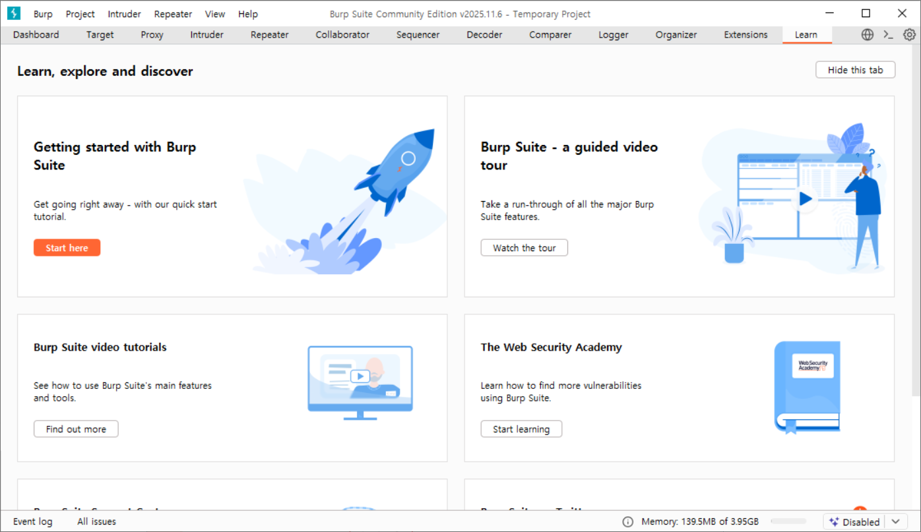Click the Burp Suite lightning logo icon
Screen dimensions: 921x532
click(13, 13)
